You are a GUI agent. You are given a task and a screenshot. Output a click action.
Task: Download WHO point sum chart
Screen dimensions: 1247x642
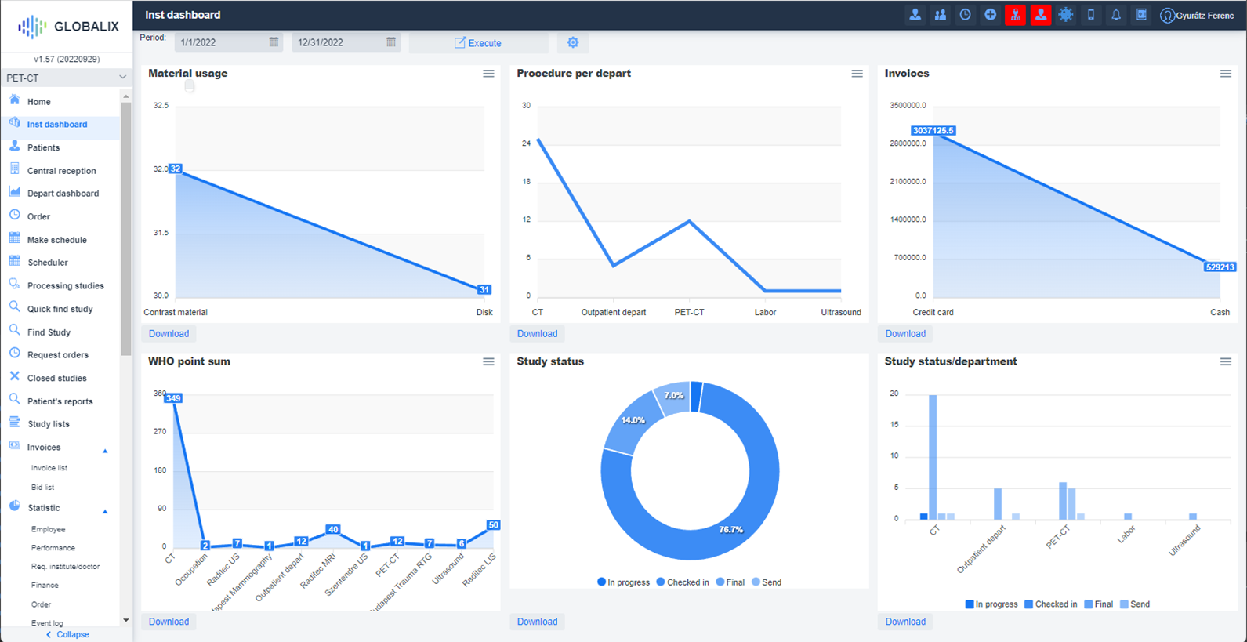[x=169, y=622]
